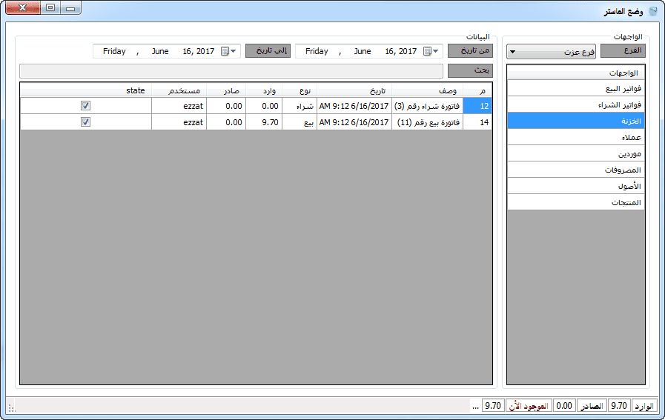The width and height of the screenshot is (665, 420).
Task: Select الأصول in the sidebar list
Action: click(576, 187)
